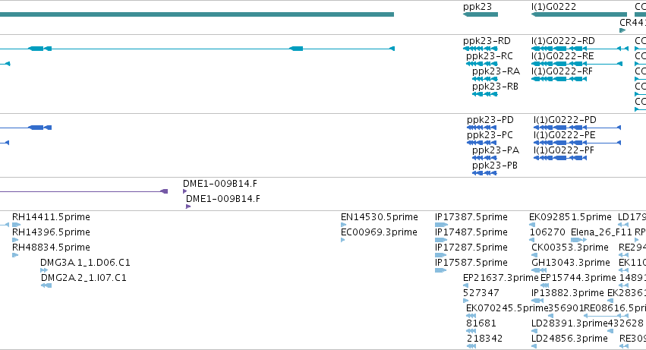Click the ppk23-RC transcript label
This screenshot has width=646, height=350.
[x=490, y=56]
